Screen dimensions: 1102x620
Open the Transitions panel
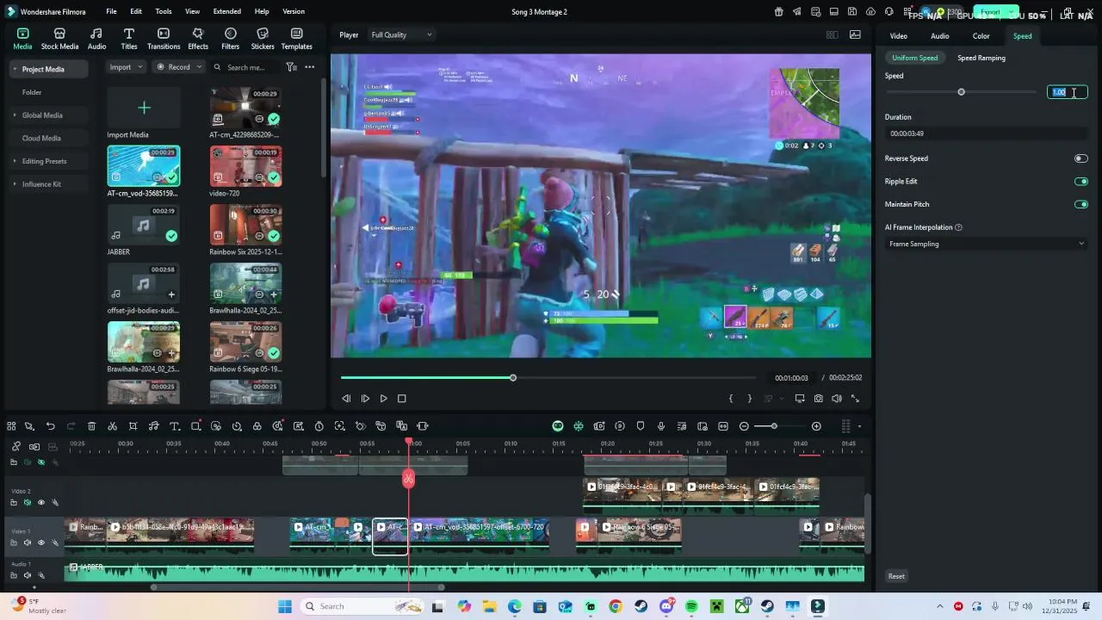pyautogui.click(x=164, y=39)
